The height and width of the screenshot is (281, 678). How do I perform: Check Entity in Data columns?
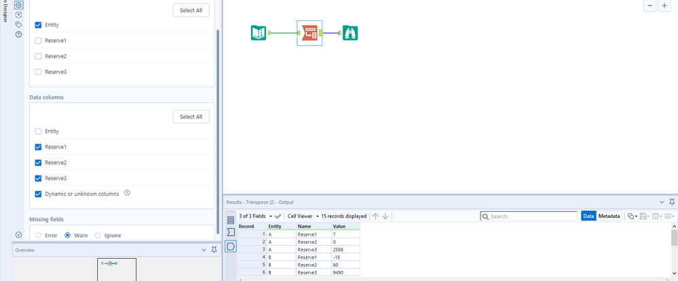tap(38, 131)
